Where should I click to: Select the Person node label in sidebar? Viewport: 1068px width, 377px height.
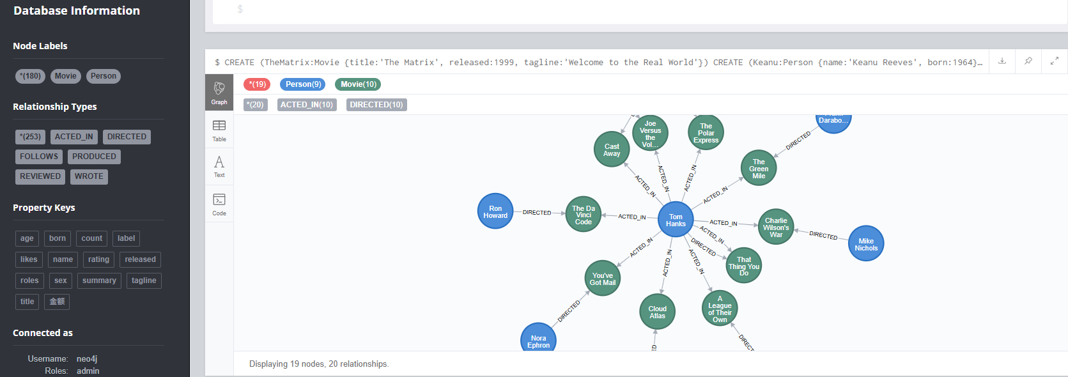(x=104, y=76)
